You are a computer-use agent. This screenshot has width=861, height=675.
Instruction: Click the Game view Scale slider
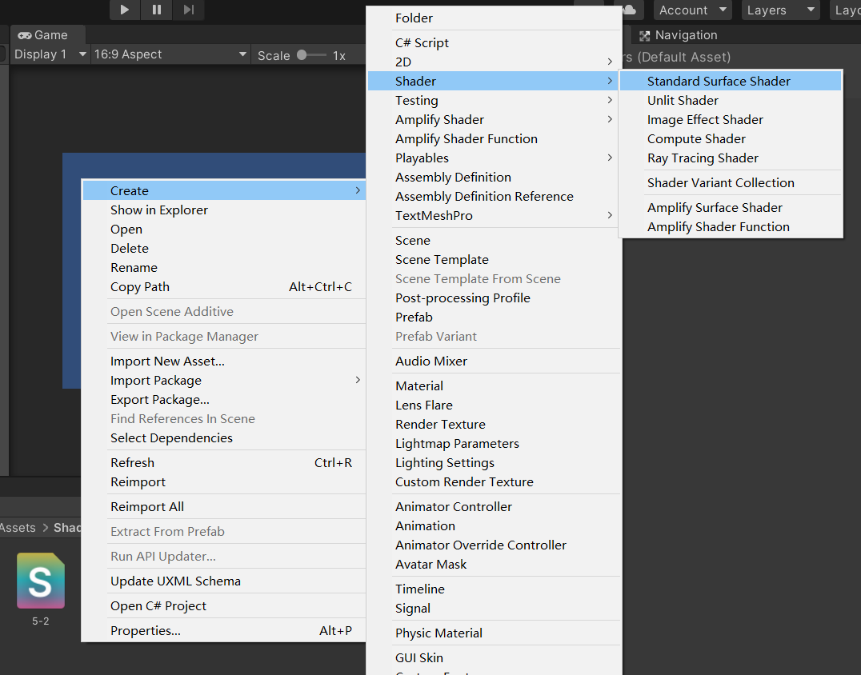point(310,55)
